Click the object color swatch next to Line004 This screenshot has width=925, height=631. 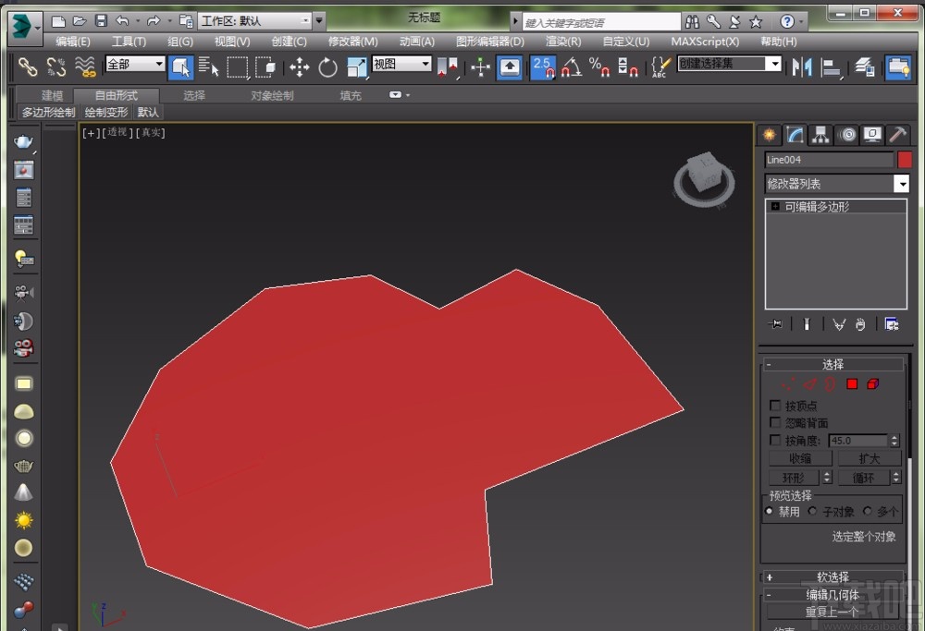coord(904,159)
